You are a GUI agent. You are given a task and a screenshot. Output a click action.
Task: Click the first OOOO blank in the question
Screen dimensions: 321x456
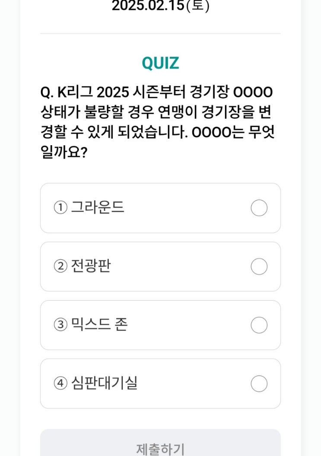[253, 92]
